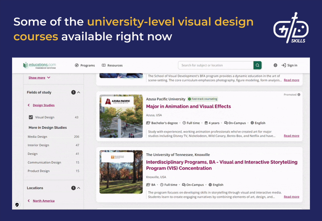Click the calendar icon beside 4 years
The height and width of the screenshot is (221, 322).
click(206, 123)
